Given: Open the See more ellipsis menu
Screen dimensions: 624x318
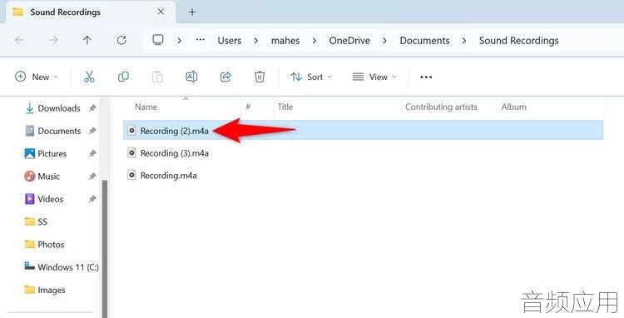Looking at the screenshot, I should pos(426,77).
